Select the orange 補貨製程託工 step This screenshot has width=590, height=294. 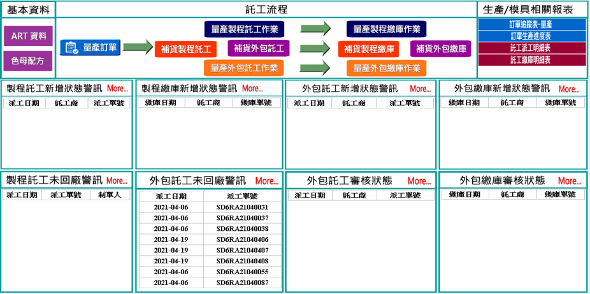point(185,48)
